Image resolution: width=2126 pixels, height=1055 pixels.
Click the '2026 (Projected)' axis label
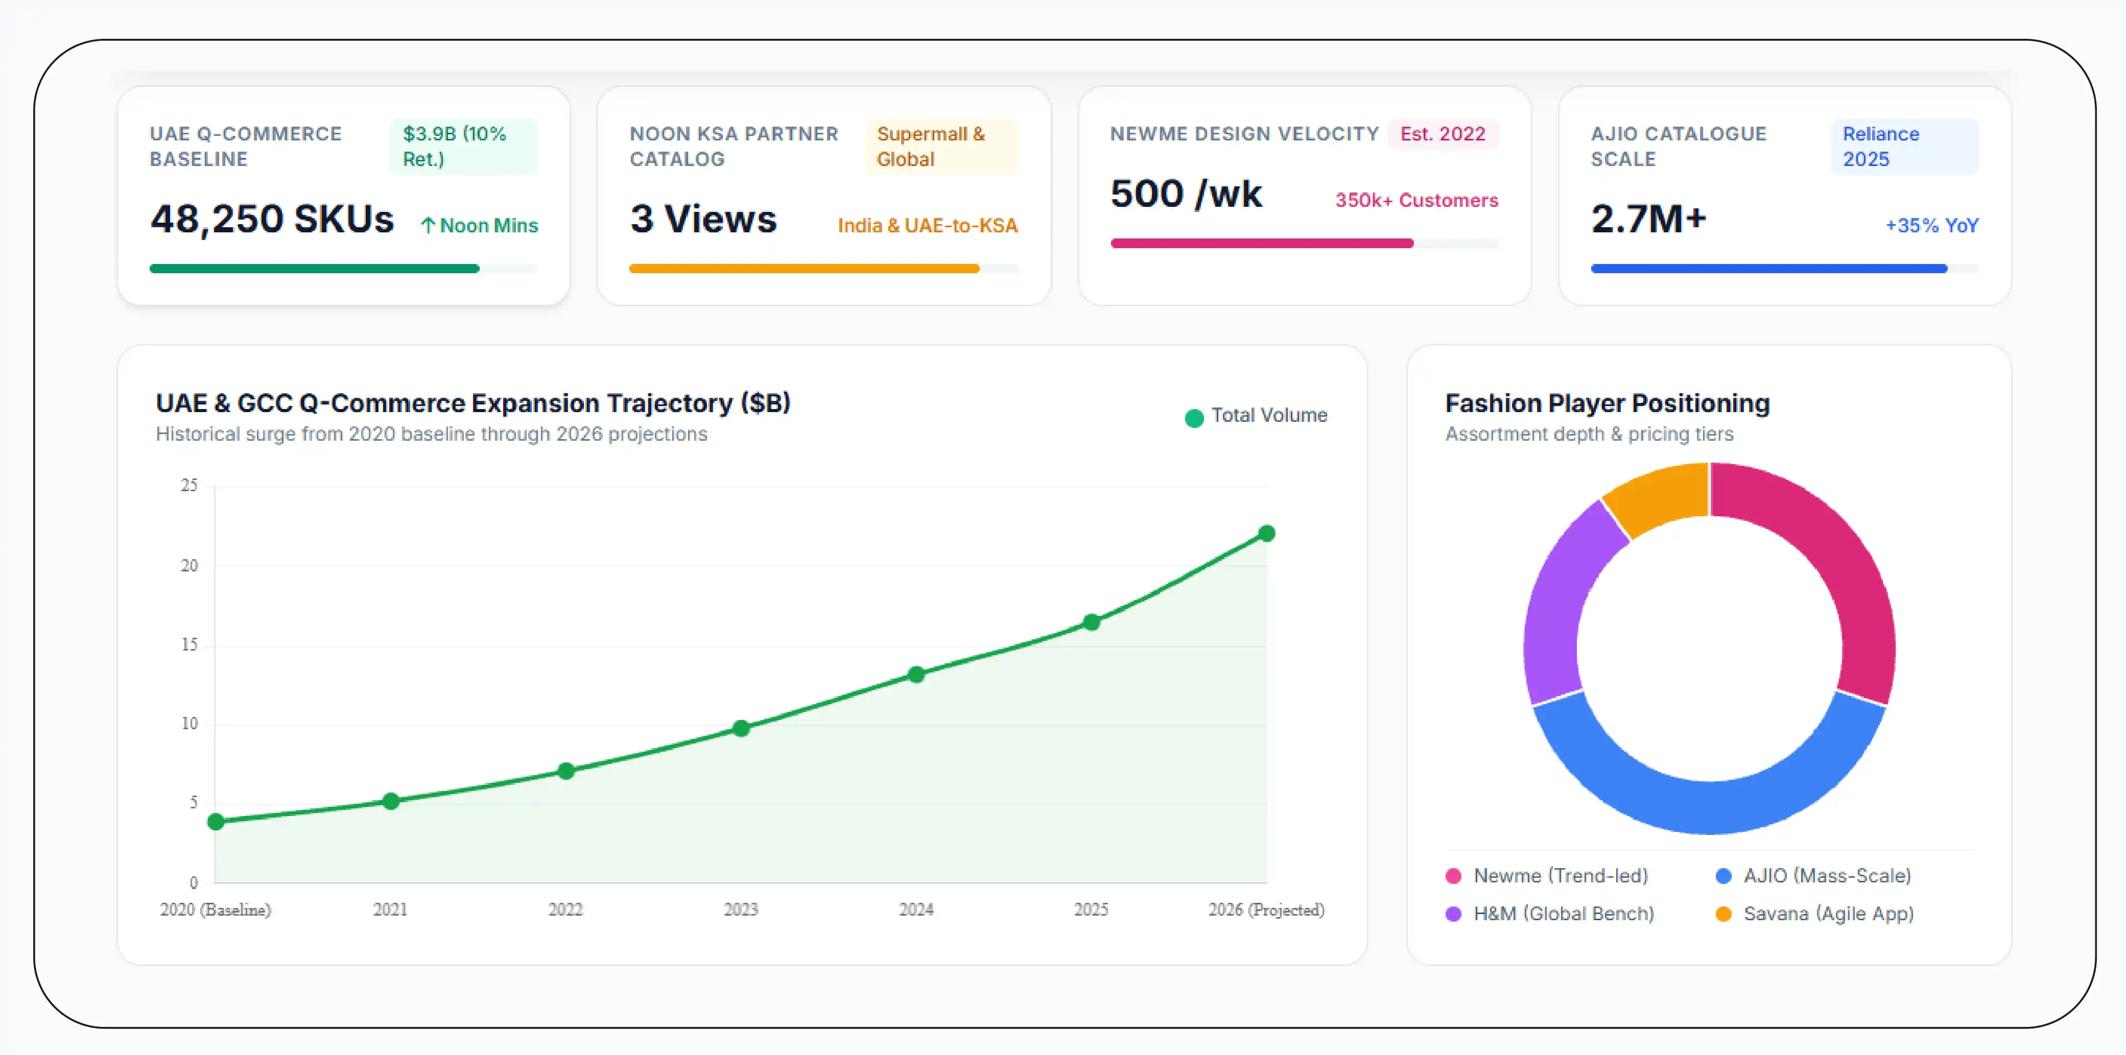(1267, 910)
